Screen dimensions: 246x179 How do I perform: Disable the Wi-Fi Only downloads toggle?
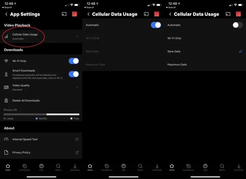(x=73, y=61)
